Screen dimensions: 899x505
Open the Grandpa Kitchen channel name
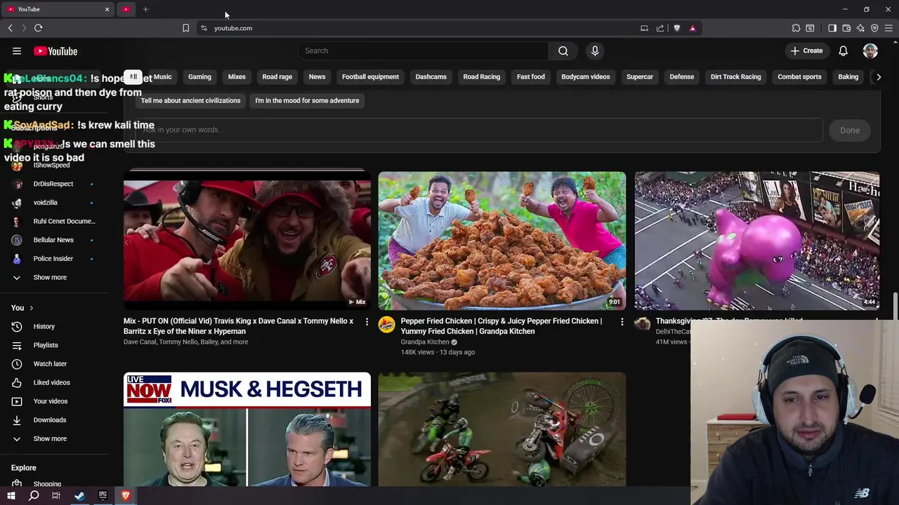click(x=425, y=342)
